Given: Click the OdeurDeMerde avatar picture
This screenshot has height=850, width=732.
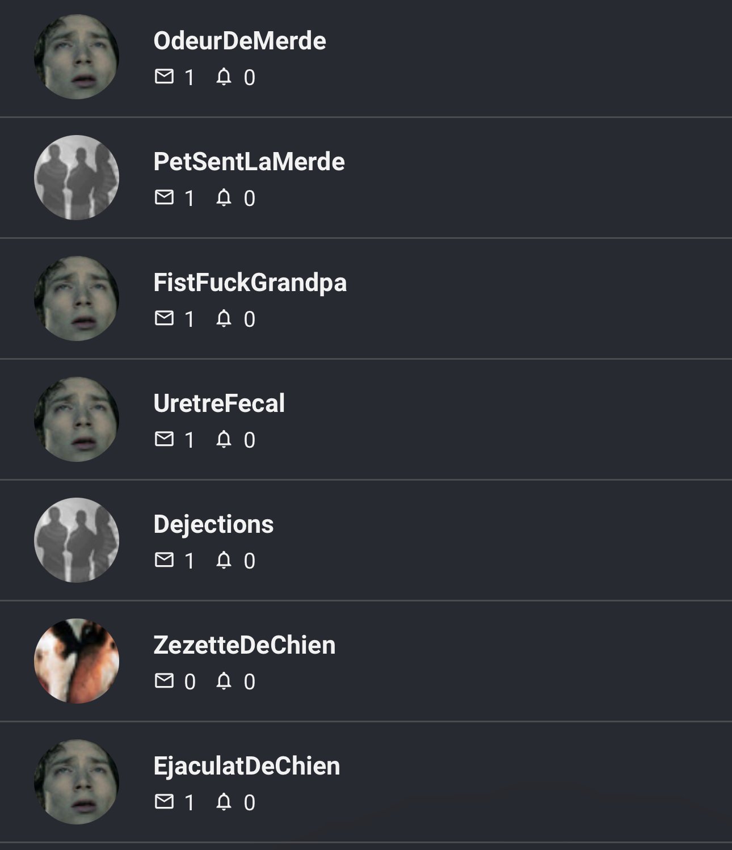Looking at the screenshot, I should [77, 57].
